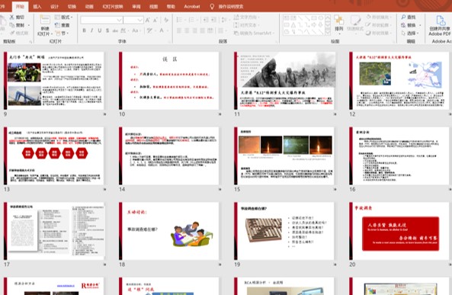The height and width of the screenshot is (295, 452).
Task: Click the strikethrough abc icon
Action: point(115,30)
